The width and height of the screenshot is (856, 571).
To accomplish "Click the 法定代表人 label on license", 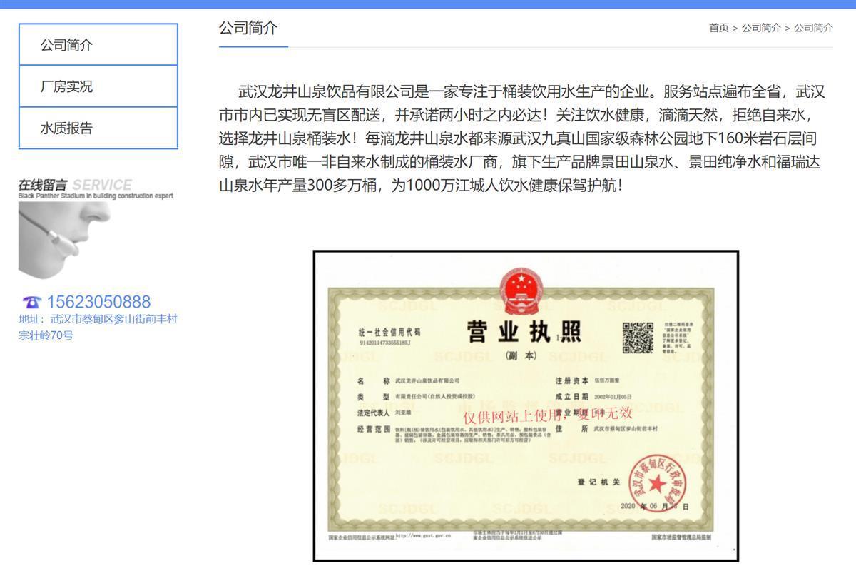I will (x=374, y=413).
